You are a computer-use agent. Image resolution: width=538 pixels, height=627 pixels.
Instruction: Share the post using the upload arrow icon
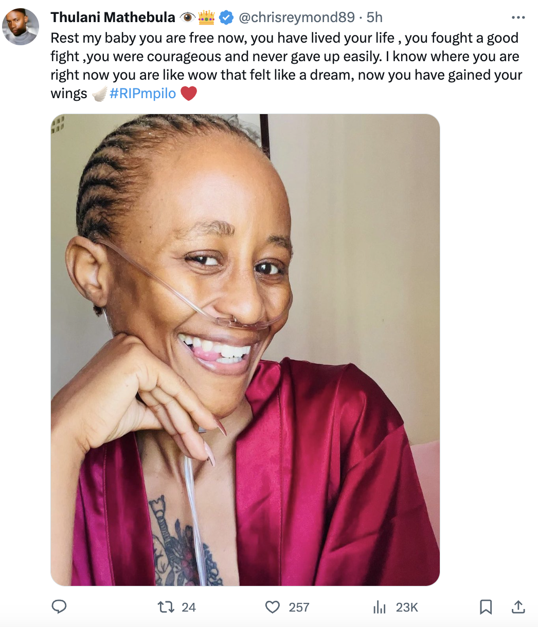click(518, 607)
